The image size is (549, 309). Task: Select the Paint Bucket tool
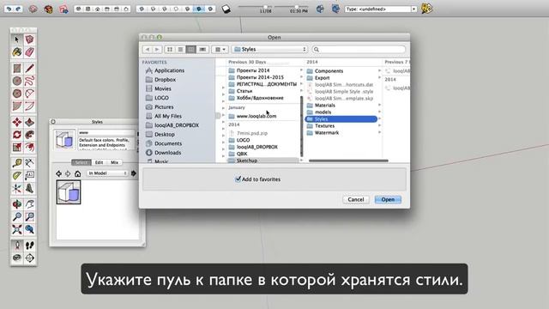tap(17, 52)
